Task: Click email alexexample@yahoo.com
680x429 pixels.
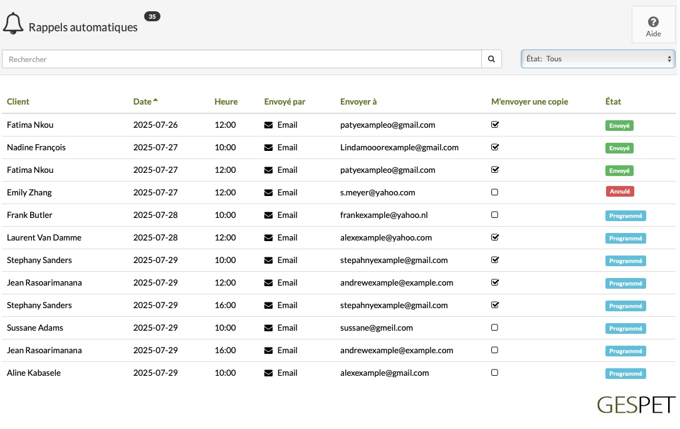Action: coord(386,238)
